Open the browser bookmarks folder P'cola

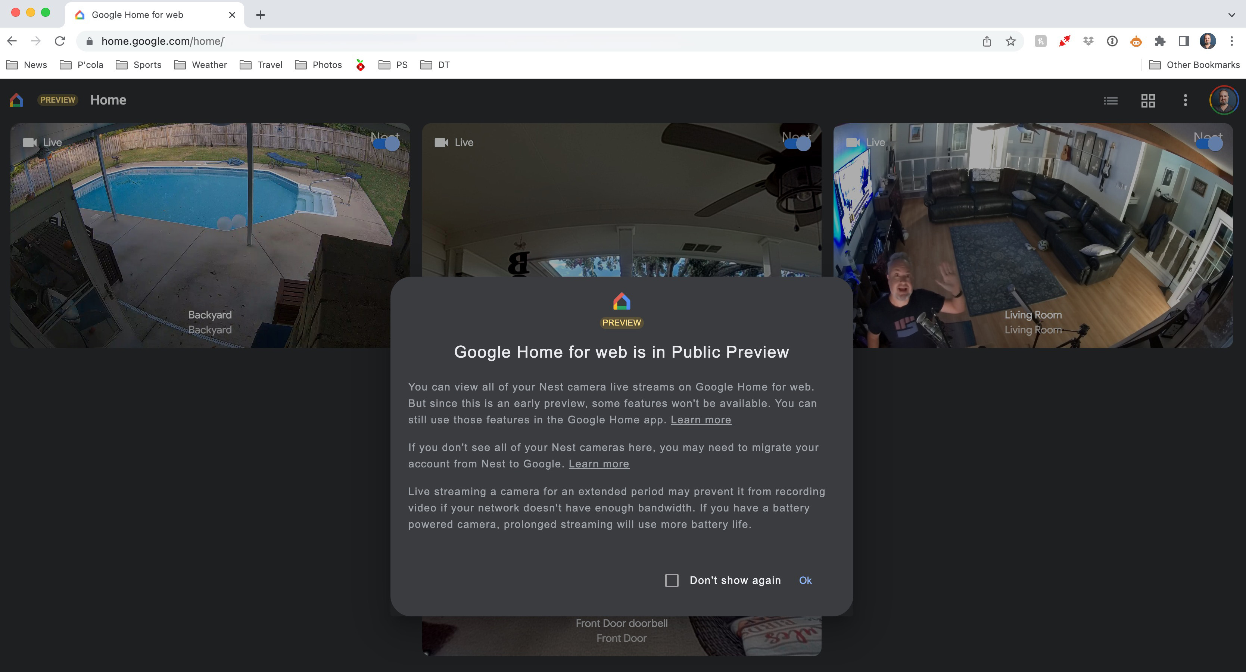click(88, 64)
